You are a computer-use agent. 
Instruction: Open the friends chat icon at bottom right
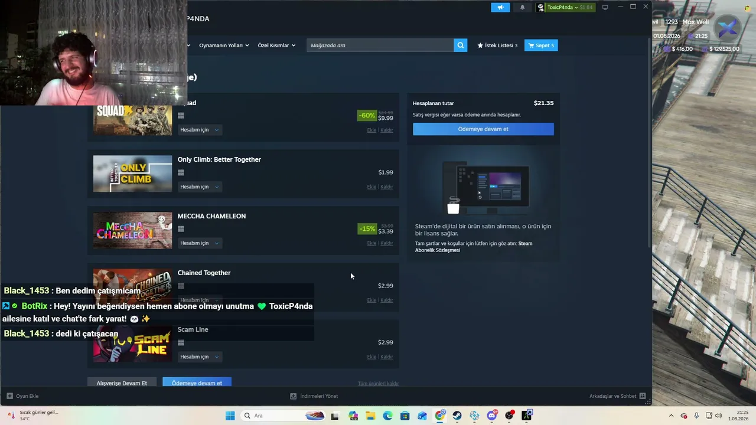643,396
